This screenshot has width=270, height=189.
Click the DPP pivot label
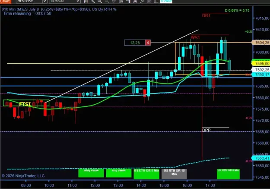point(206,130)
